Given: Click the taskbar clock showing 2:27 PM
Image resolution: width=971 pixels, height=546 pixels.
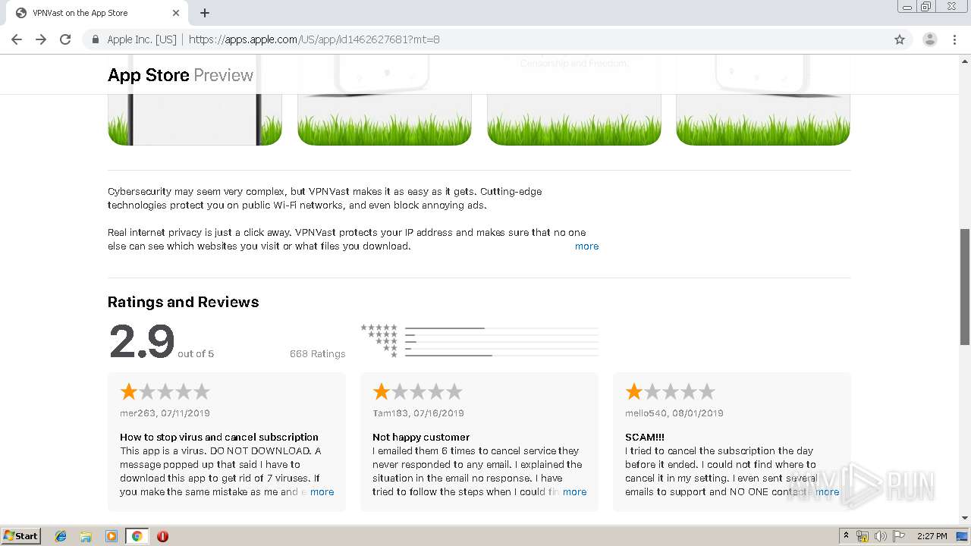Looking at the screenshot, I should [x=932, y=536].
